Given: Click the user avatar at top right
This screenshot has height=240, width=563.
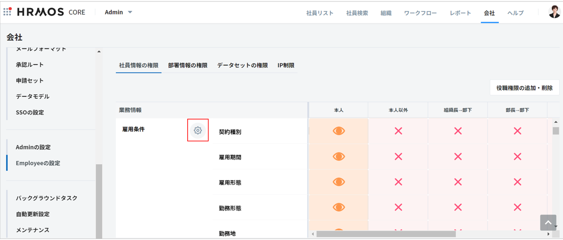Looking at the screenshot, I should tap(554, 12).
